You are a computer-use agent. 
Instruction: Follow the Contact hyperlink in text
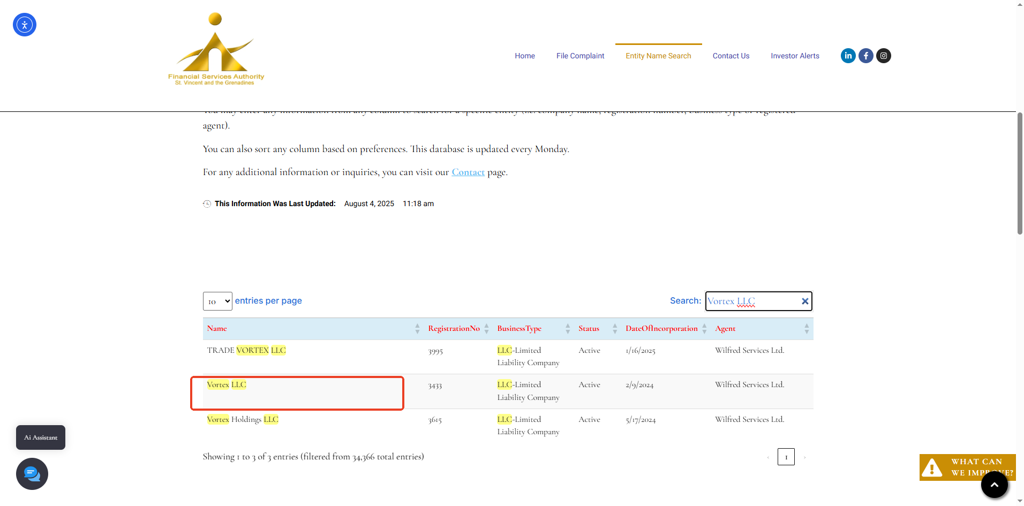468,172
